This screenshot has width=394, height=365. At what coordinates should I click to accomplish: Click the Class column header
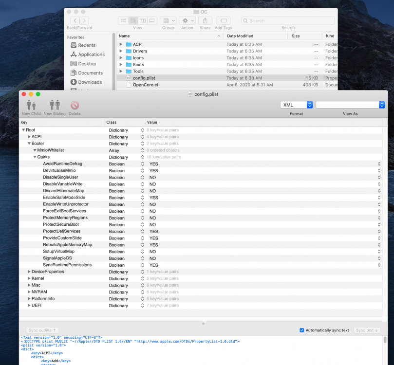[125, 122]
